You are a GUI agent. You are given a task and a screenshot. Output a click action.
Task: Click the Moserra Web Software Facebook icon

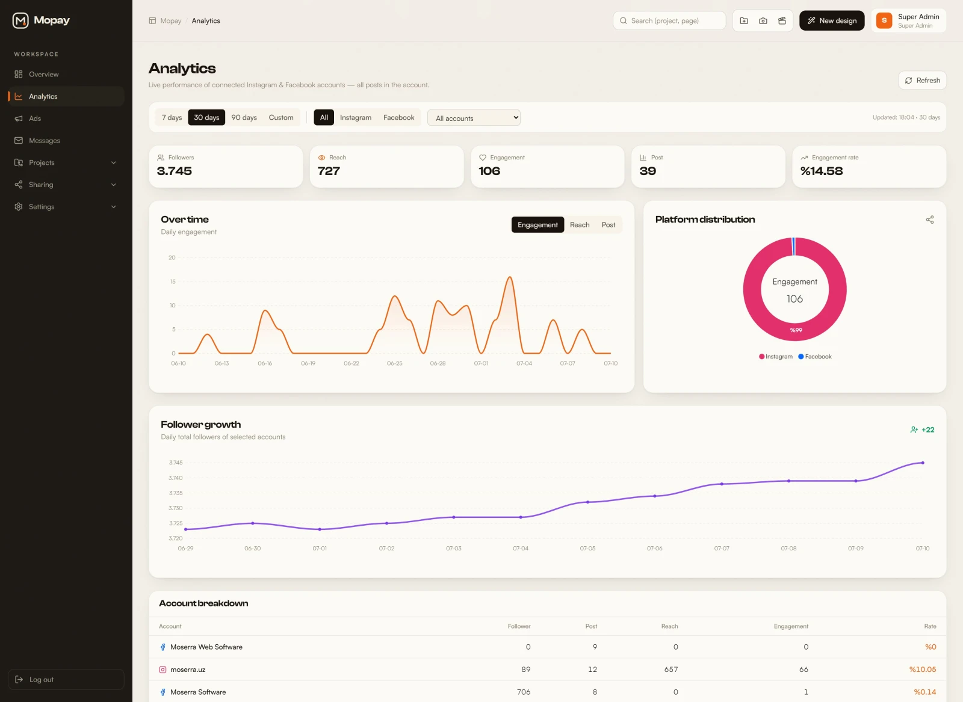click(x=163, y=647)
